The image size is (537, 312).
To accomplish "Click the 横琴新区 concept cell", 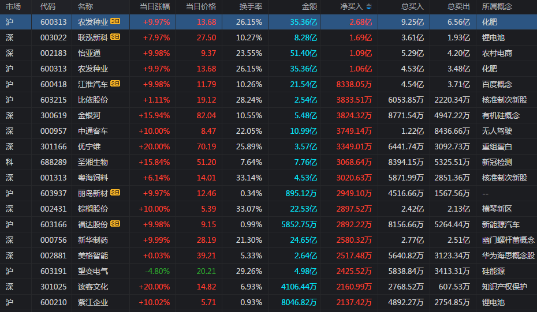I will pyautogui.click(x=497, y=209).
